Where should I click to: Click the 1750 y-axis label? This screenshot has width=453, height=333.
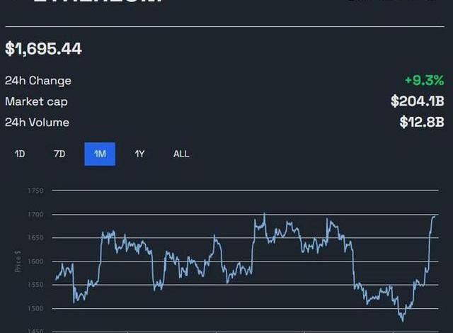click(36, 191)
